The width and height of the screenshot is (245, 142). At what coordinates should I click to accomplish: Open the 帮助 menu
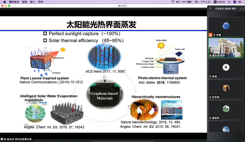[x=40, y=2]
